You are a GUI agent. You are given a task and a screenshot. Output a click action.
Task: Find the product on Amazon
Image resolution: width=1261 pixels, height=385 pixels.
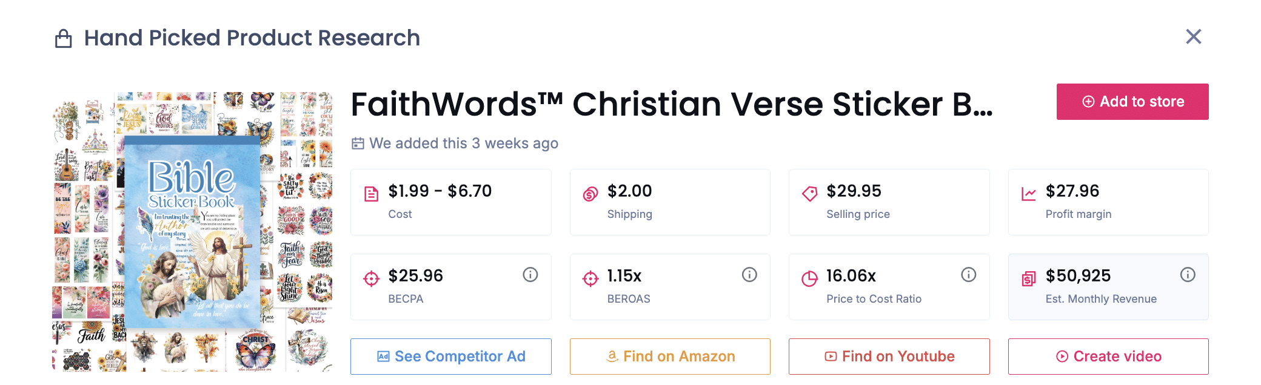670,357
